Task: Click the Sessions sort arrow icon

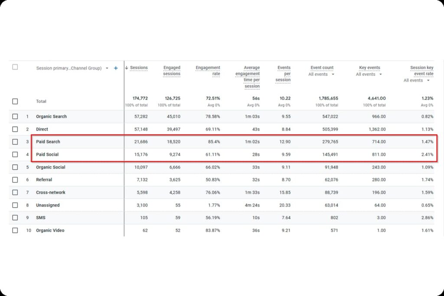Action: pos(127,68)
